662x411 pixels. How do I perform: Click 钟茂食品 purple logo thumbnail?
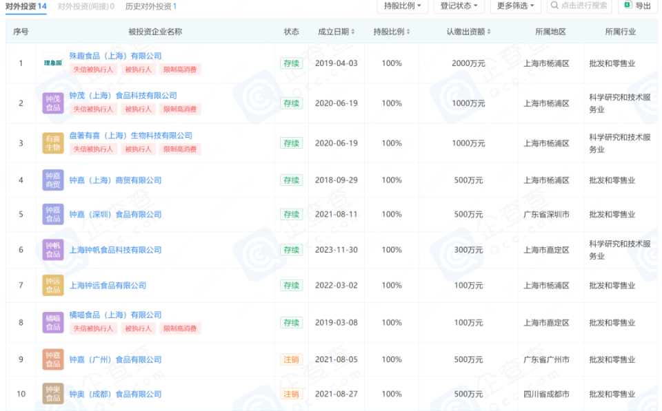coord(53,103)
